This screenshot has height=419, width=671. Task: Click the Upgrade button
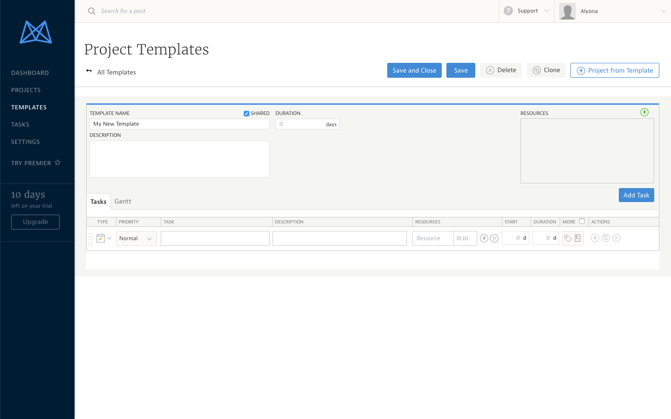coord(35,222)
